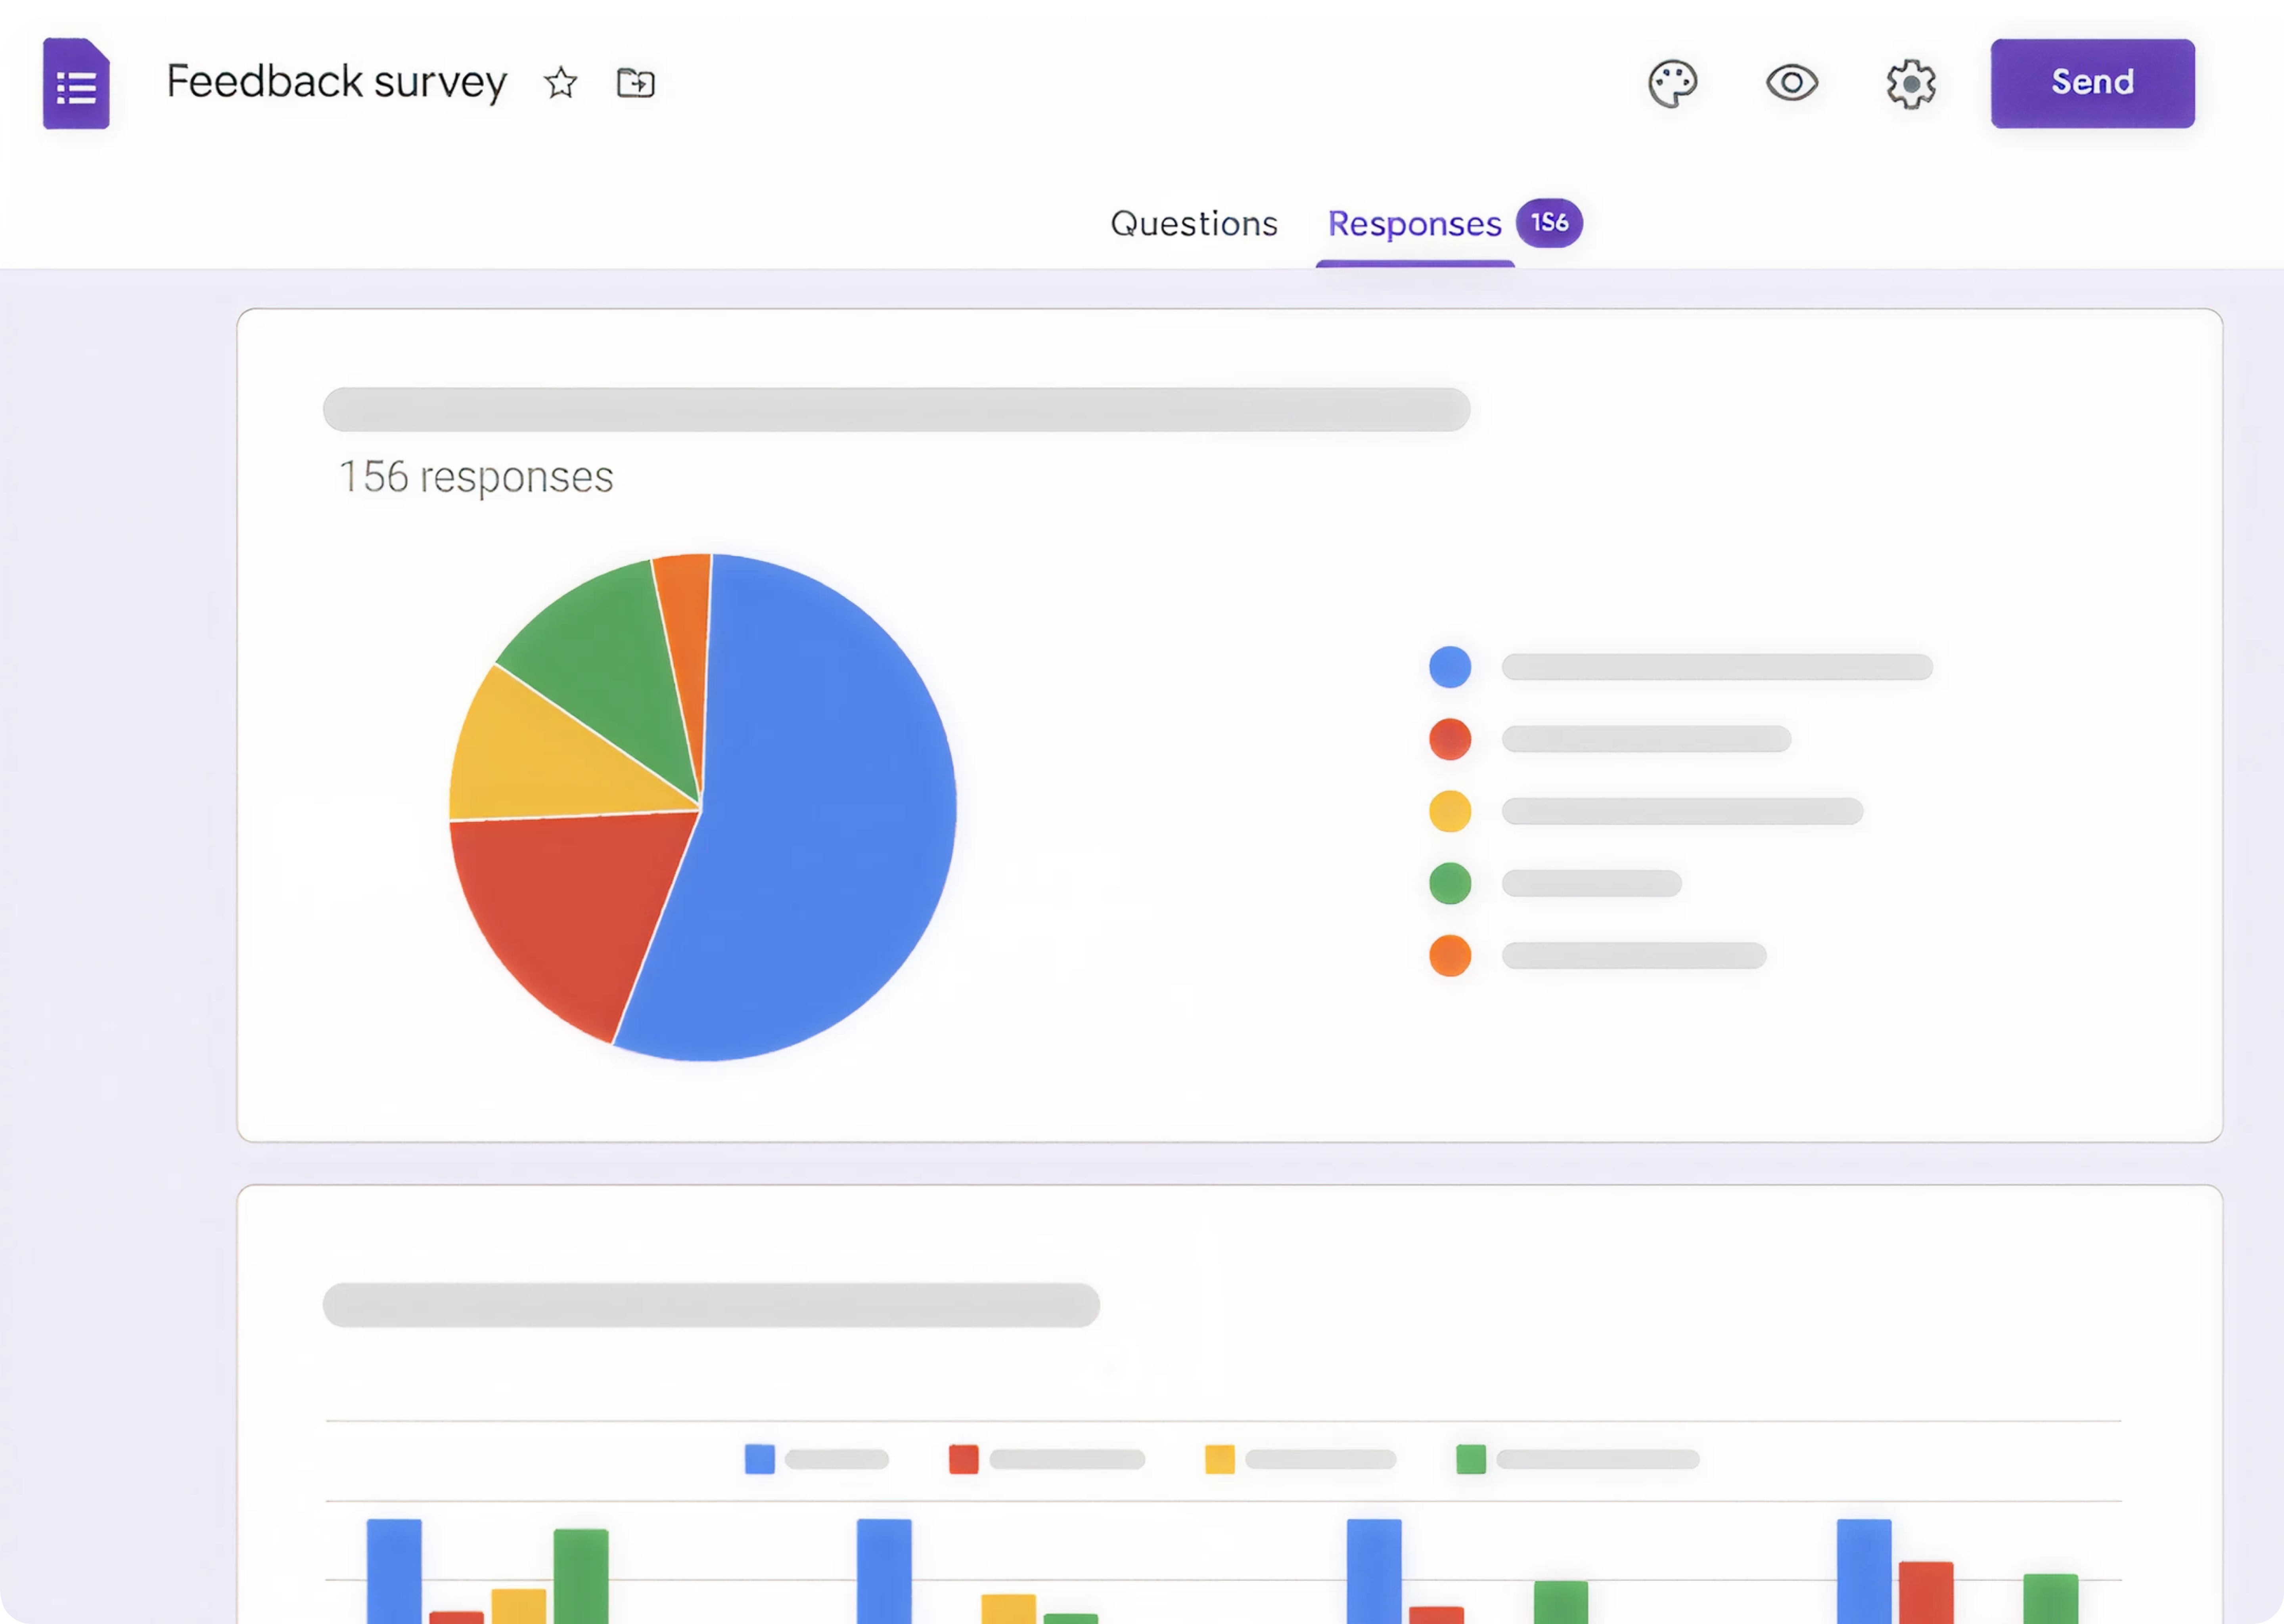Viewport: 2284px width, 1624px height.
Task: Preview the form with the eye icon
Action: (1792, 82)
